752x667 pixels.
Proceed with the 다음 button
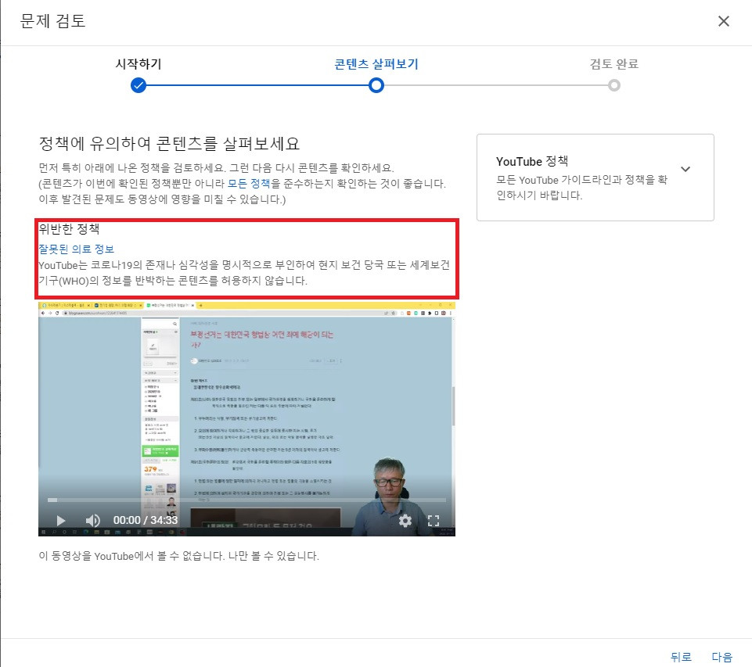coord(721,658)
